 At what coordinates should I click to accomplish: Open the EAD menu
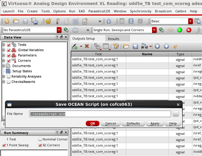[x=82, y=11]
